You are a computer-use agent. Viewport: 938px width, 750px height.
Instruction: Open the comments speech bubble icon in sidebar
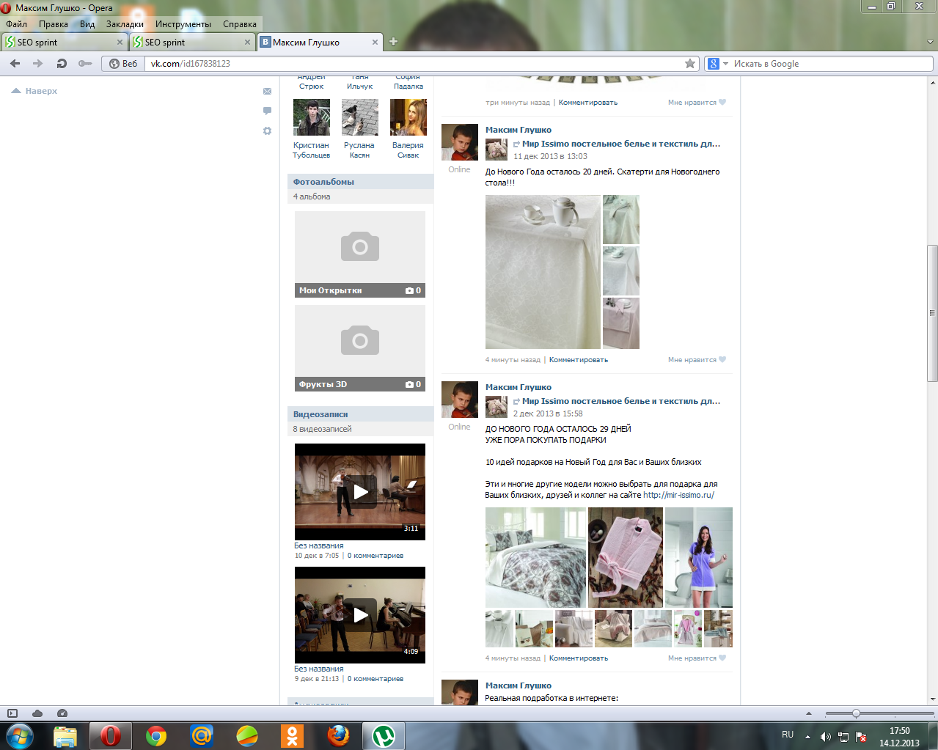267,111
